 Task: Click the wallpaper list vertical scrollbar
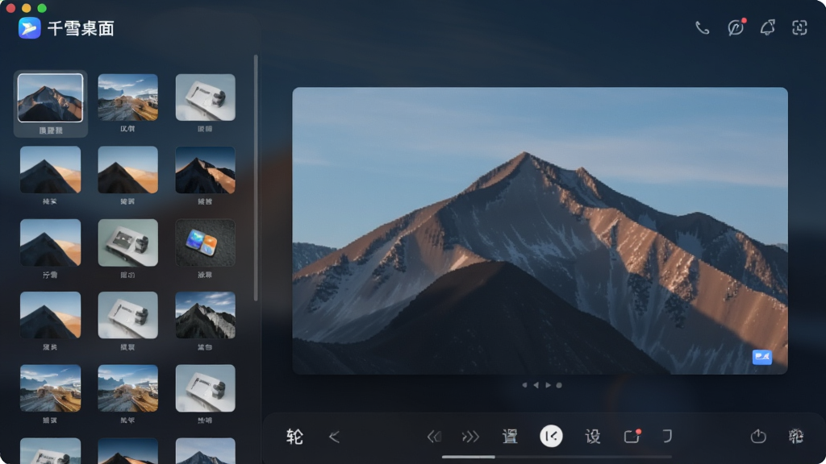click(x=256, y=178)
